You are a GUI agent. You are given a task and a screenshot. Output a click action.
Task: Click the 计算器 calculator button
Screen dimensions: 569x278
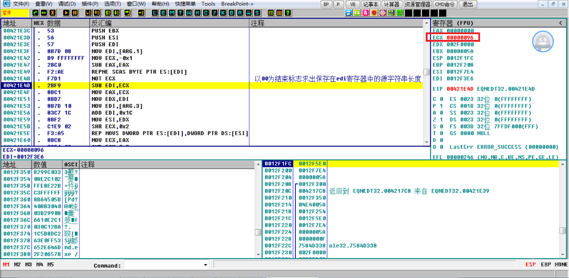pyautogui.click(x=392, y=4)
